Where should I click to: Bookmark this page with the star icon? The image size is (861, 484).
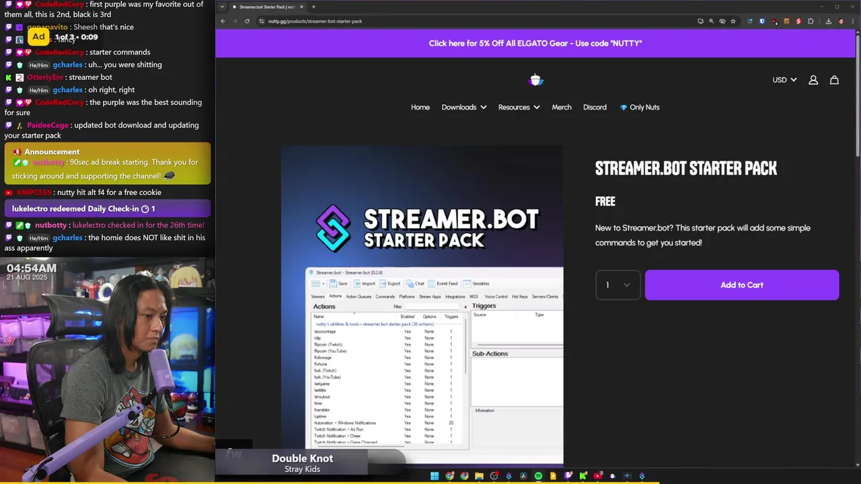(733, 21)
